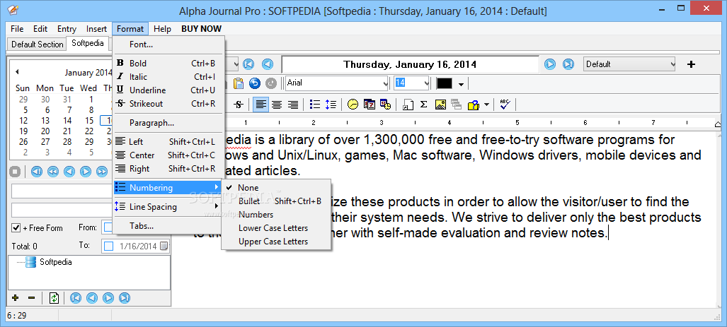Center align text in the toolbar

point(277,105)
